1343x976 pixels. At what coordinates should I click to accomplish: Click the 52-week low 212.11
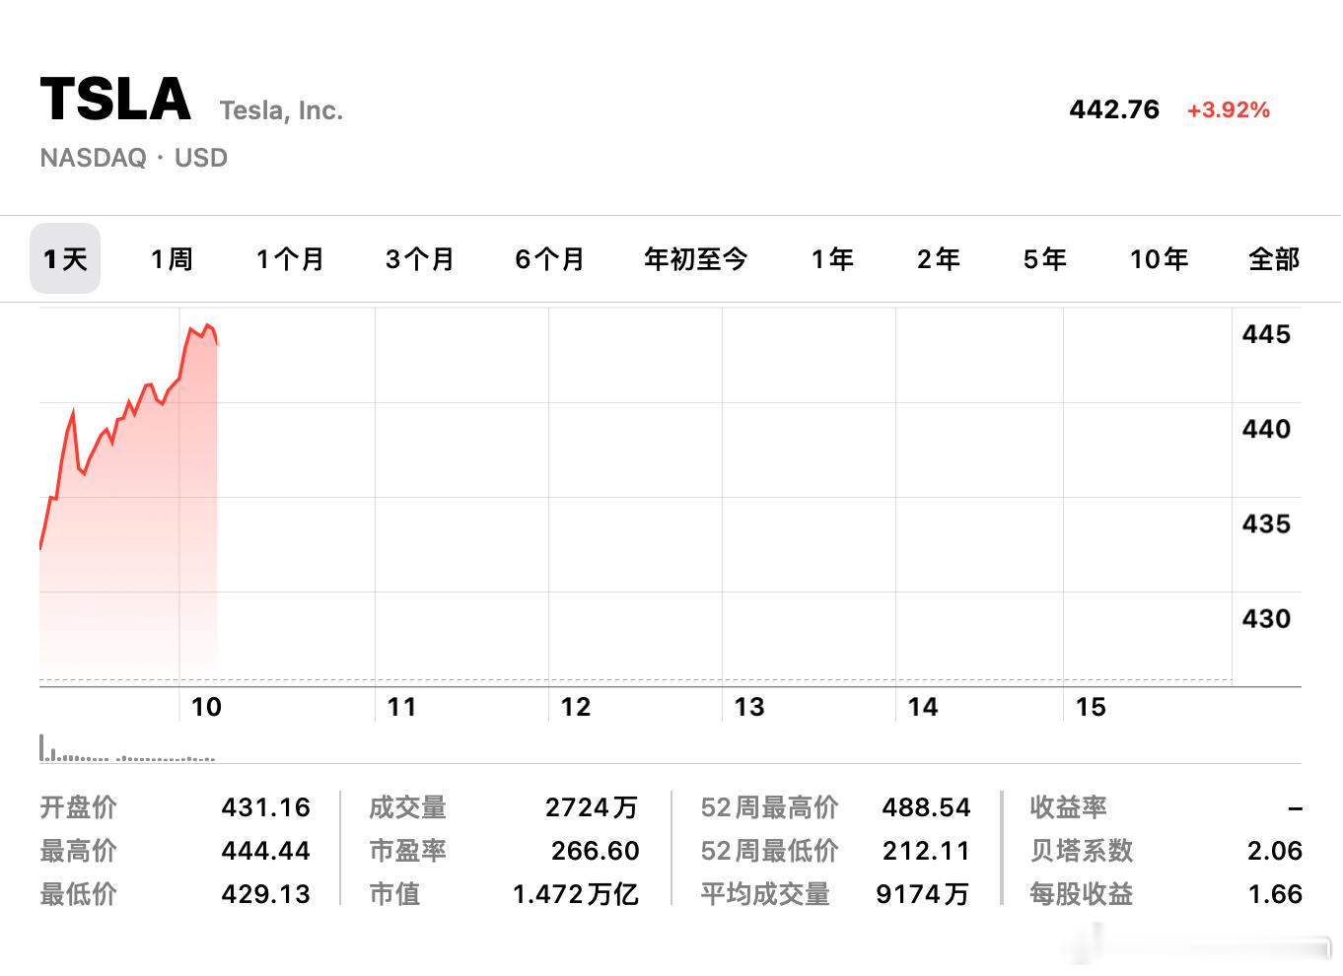click(x=926, y=851)
